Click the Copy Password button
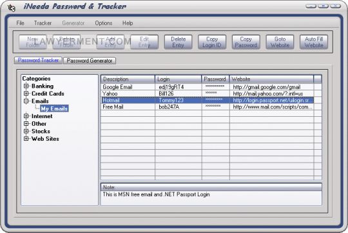Viewport: 348px width, 233px height. (x=246, y=42)
